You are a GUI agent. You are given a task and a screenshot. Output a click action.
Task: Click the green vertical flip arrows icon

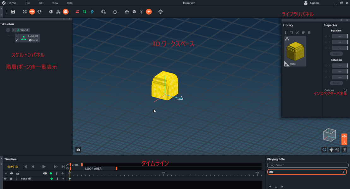click(85, 12)
